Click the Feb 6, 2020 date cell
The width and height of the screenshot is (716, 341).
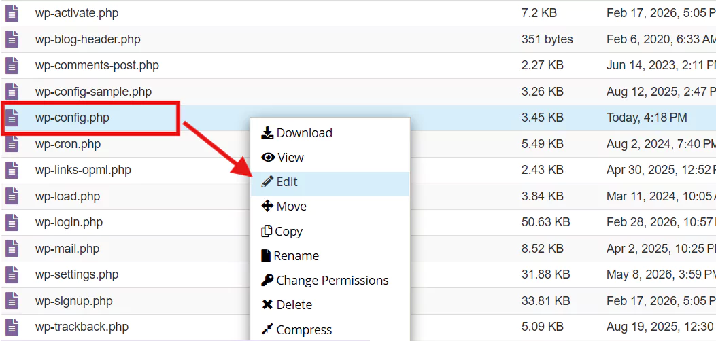click(661, 39)
